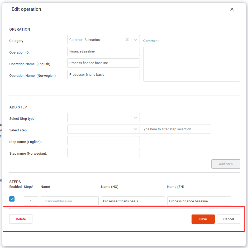Clear the Common Scenarios category selection
Image resolution: width=248 pixels, height=248 pixels.
(x=127, y=40)
